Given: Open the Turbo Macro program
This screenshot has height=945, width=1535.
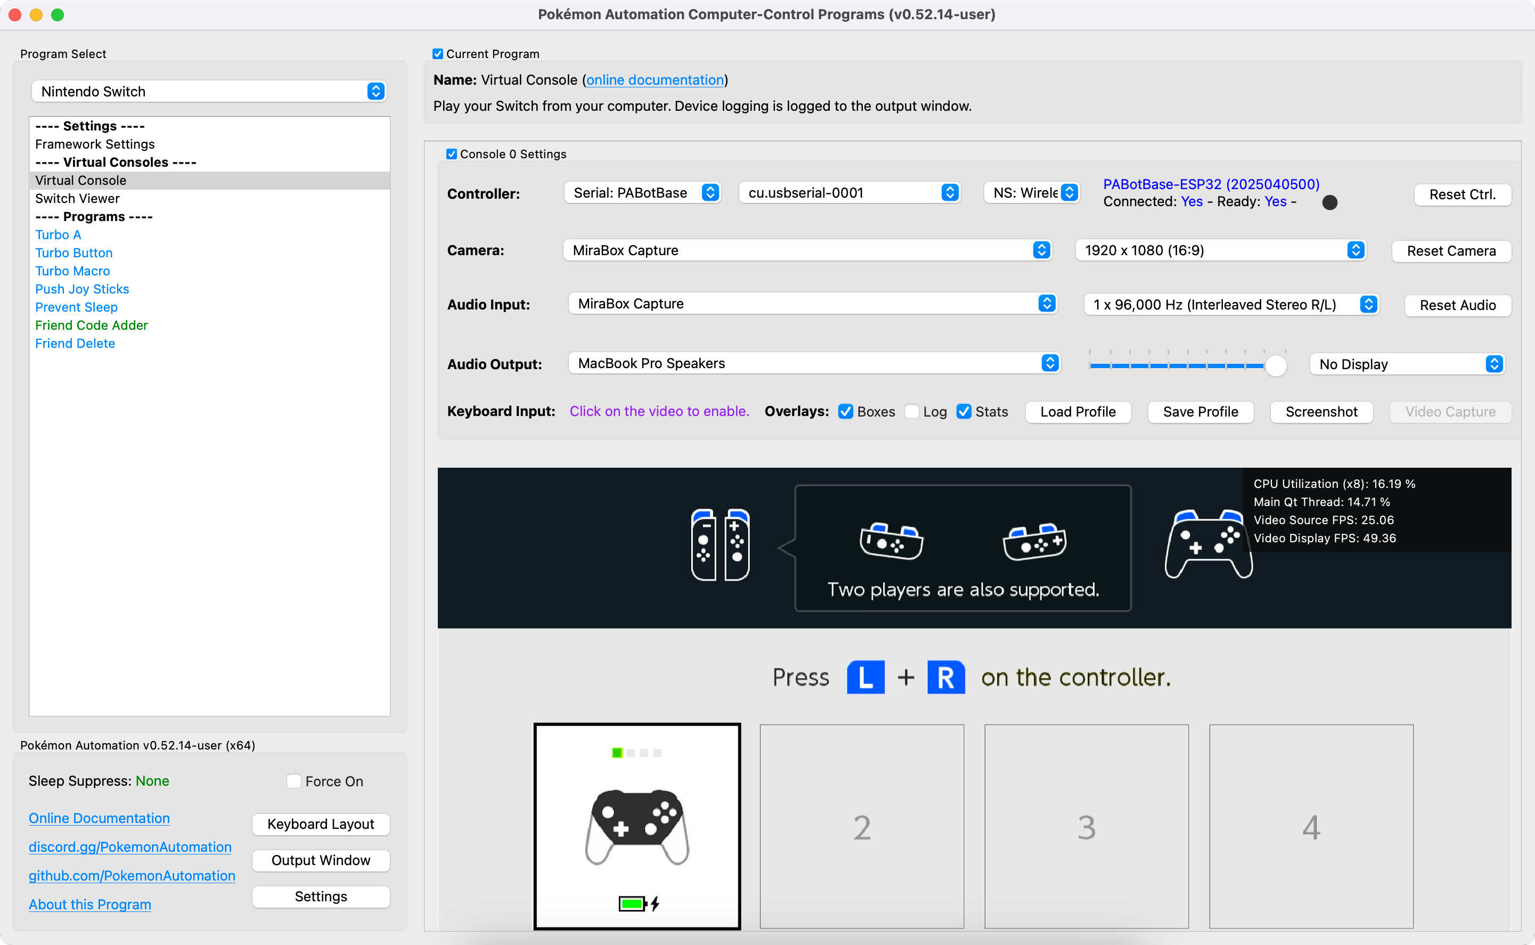Looking at the screenshot, I should 72,271.
